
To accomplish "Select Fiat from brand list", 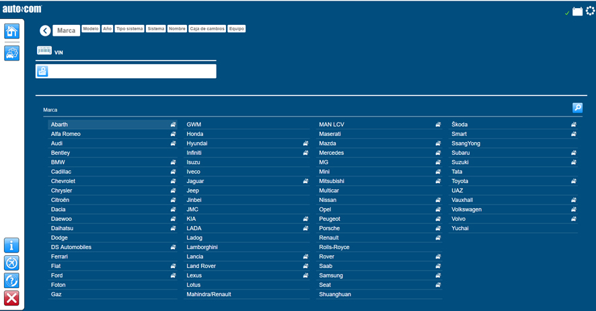I will [112, 266].
